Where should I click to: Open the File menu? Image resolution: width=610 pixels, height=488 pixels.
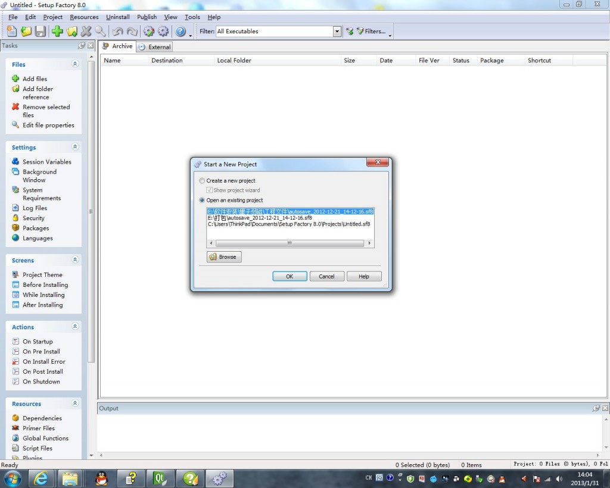pyautogui.click(x=13, y=17)
